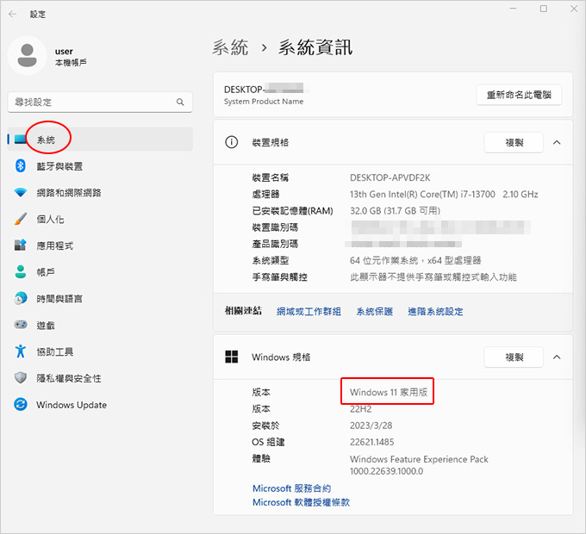
Task: Collapse the 裝置規格 section chevron
Action: tap(557, 142)
